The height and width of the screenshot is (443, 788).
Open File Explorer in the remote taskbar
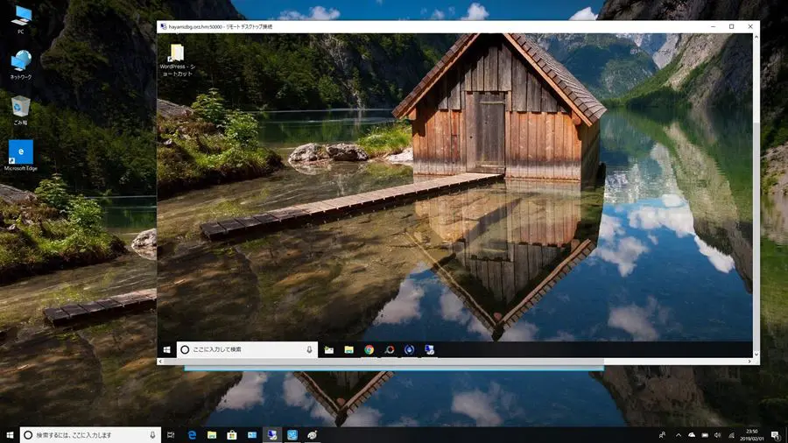click(348, 349)
